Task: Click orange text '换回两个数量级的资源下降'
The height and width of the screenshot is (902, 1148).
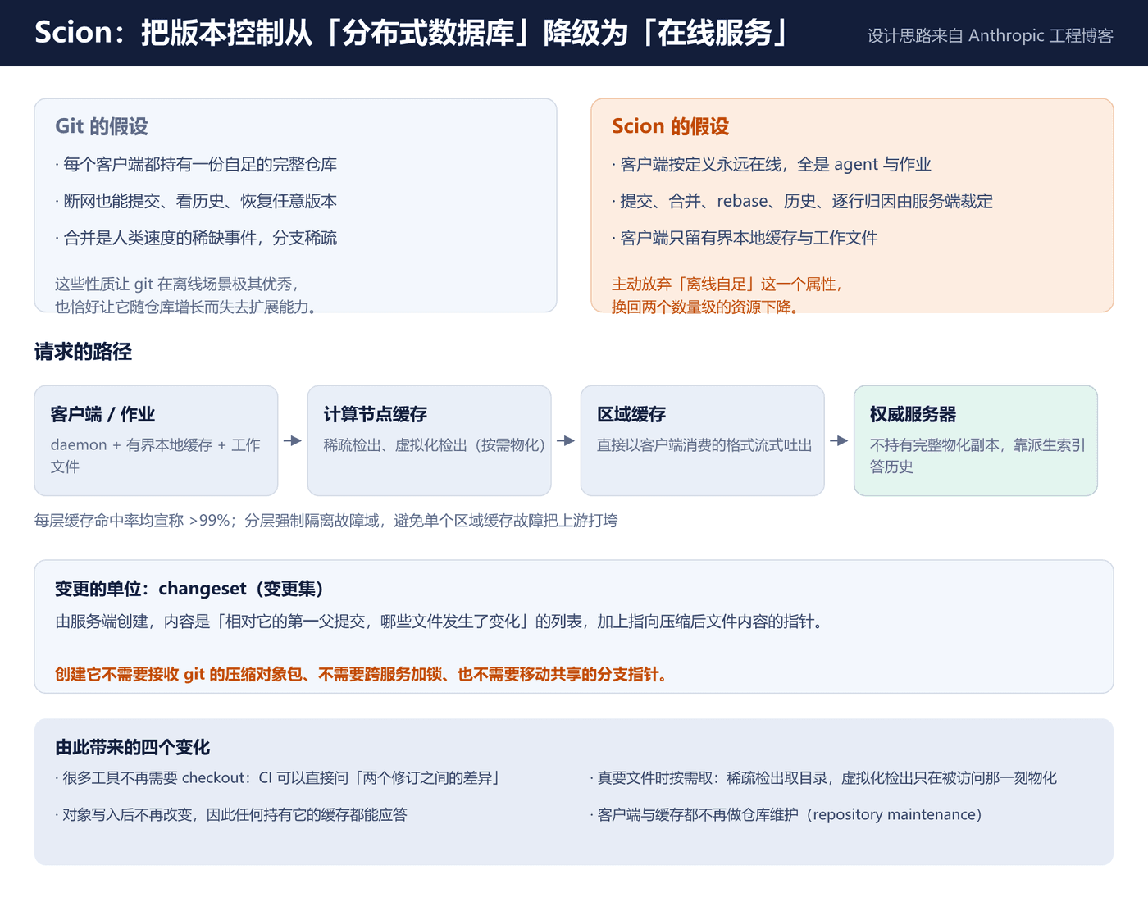Action: tap(705, 307)
